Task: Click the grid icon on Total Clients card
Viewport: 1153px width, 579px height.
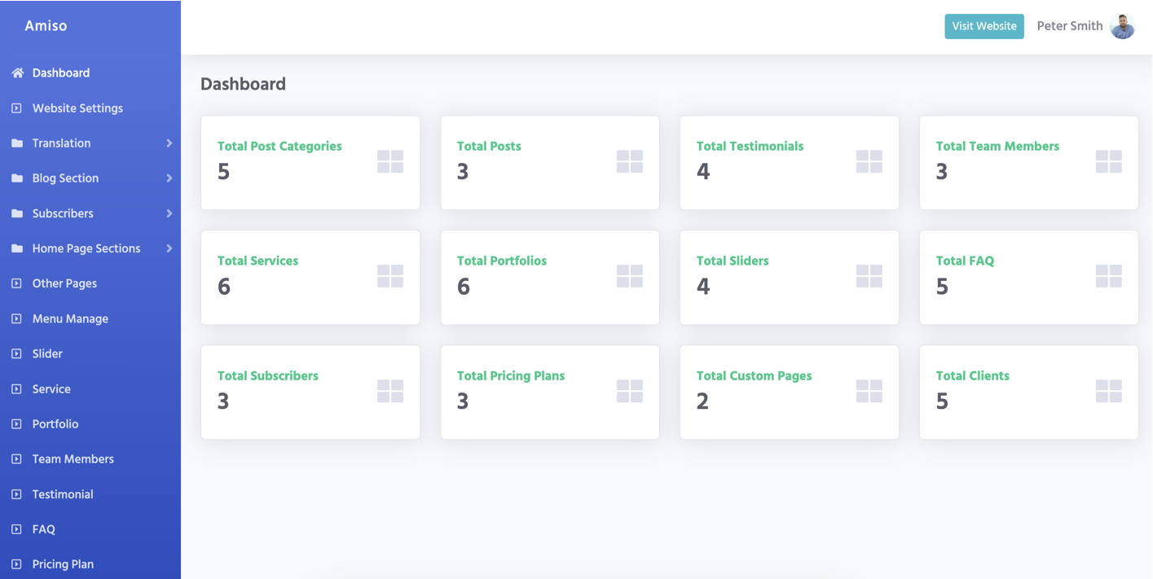Action: (1108, 391)
